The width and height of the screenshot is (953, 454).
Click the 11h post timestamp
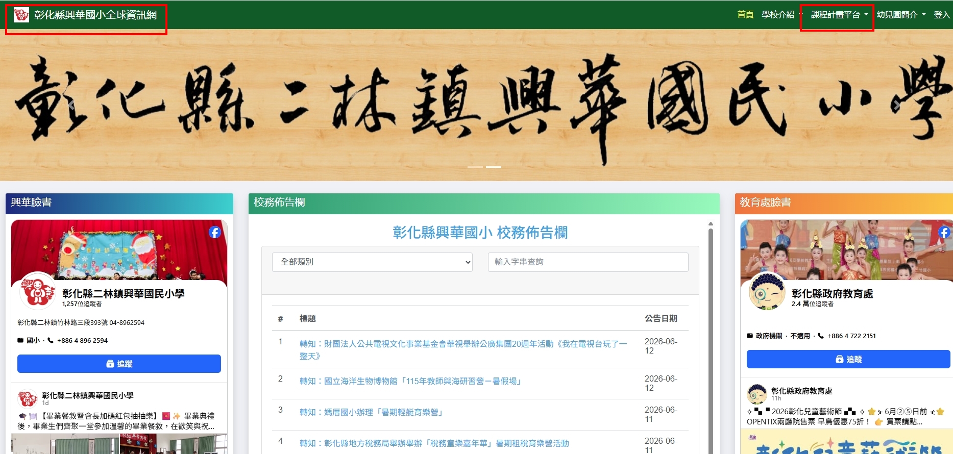776,398
